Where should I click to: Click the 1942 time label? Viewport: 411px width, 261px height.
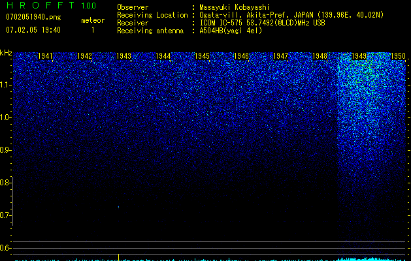point(85,56)
